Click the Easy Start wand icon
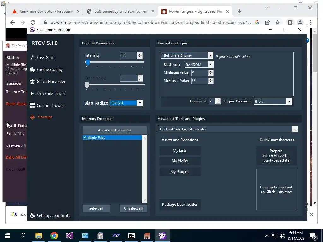Screen dimensions: 323x242 click(32, 58)
